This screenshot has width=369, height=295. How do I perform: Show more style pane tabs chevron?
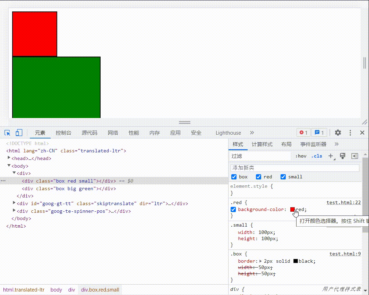[336, 144]
